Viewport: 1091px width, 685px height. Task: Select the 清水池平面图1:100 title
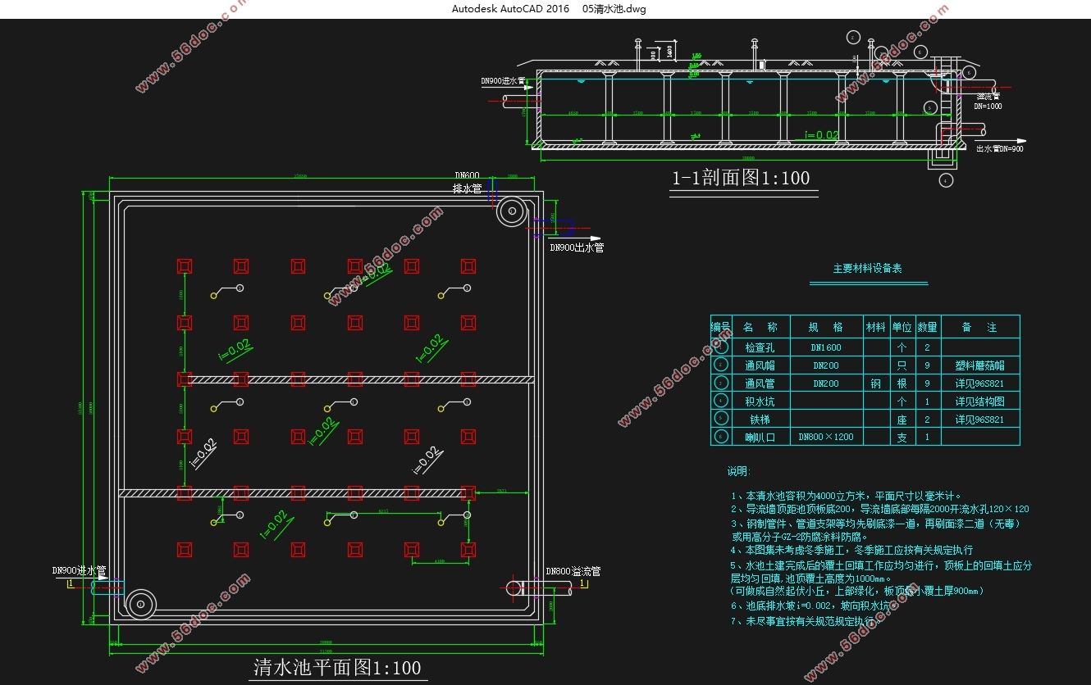[x=337, y=667]
